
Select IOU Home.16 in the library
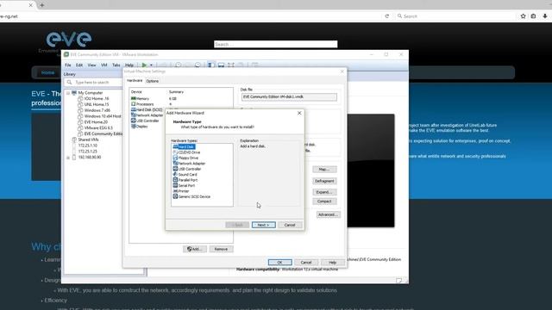click(x=94, y=99)
